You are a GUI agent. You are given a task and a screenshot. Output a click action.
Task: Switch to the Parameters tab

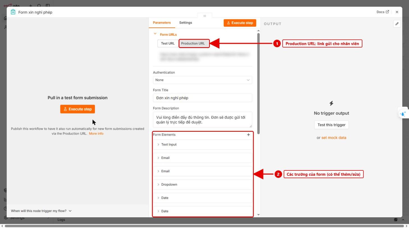[x=162, y=23]
